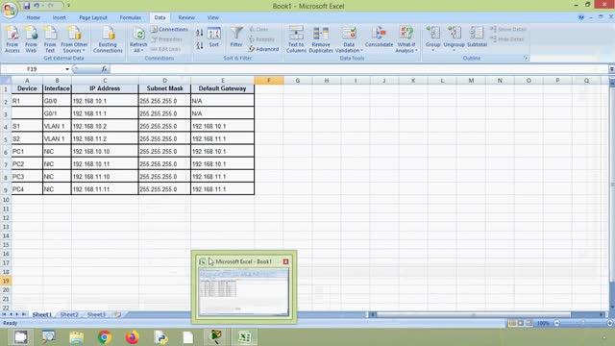The height and width of the screenshot is (346, 615).
Task: Click Sort Z to A icon
Action: pyautogui.click(x=200, y=45)
